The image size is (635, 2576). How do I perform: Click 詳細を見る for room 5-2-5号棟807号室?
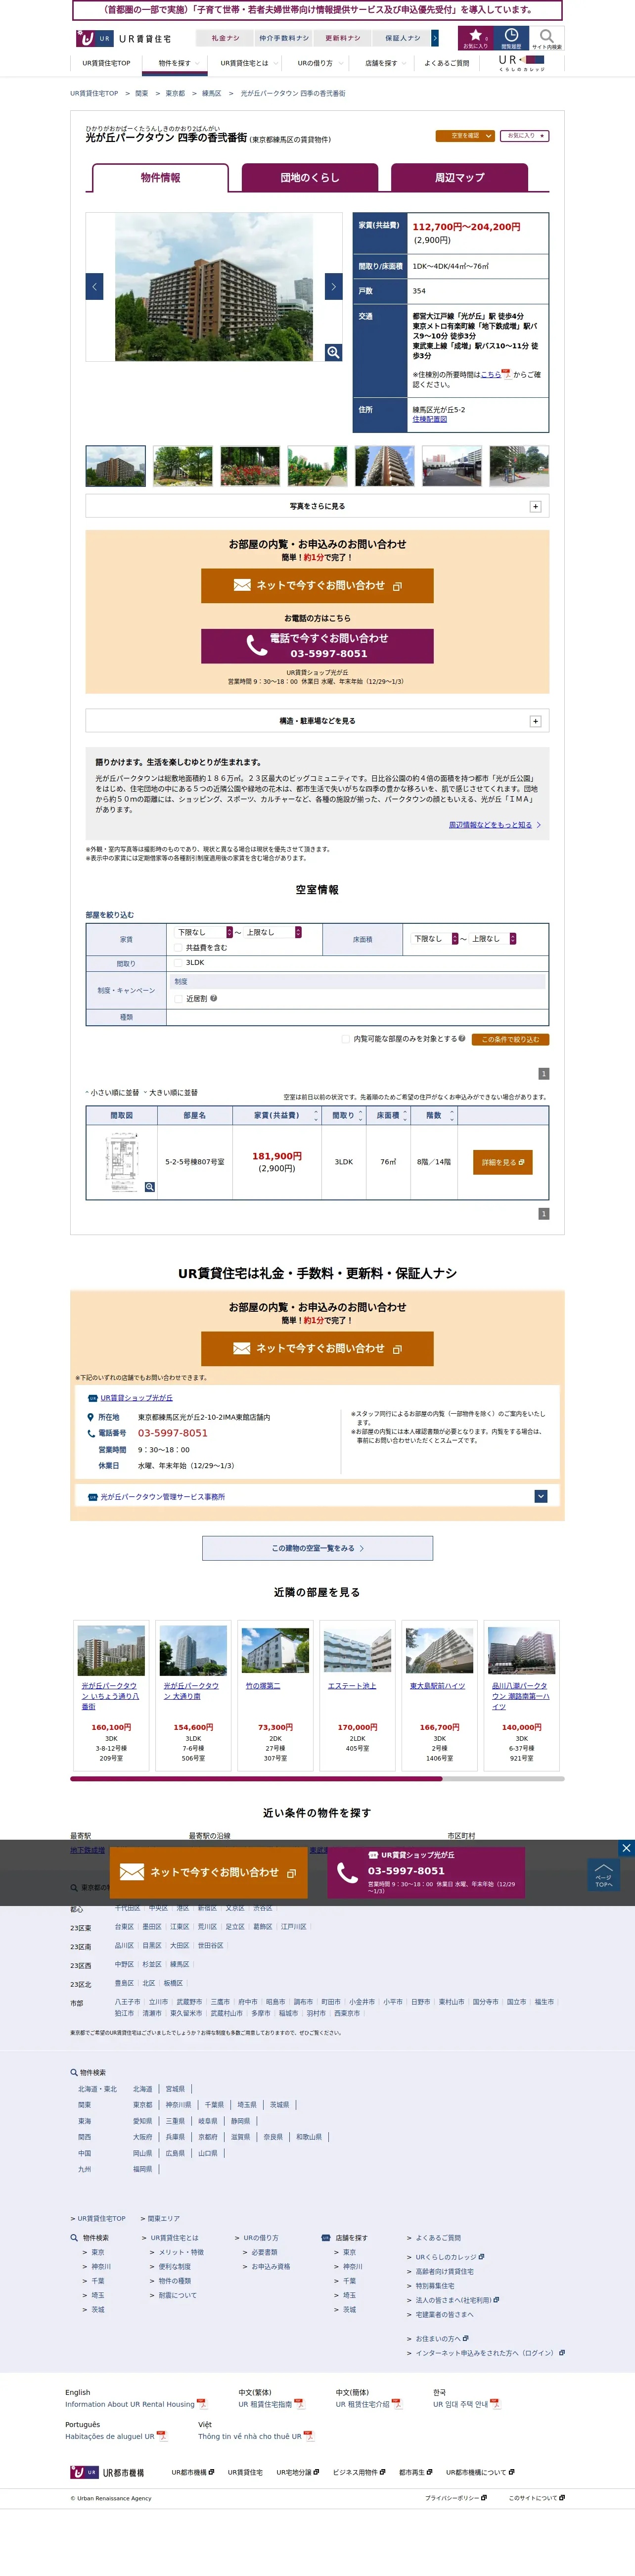click(502, 1162)
